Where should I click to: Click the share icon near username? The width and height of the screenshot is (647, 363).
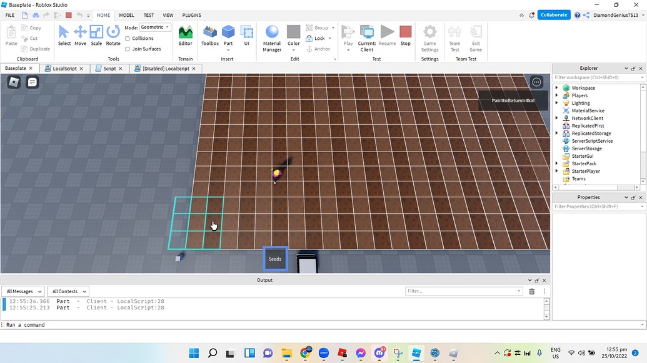(x=586, y=15)
